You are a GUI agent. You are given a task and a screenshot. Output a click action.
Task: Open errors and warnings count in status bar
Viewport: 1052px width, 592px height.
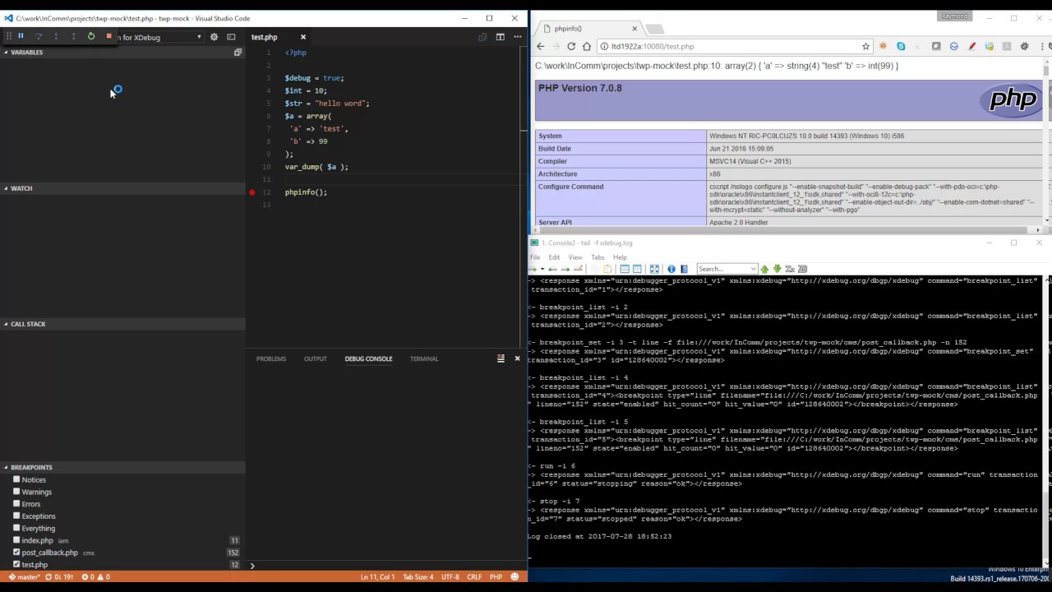95,577
